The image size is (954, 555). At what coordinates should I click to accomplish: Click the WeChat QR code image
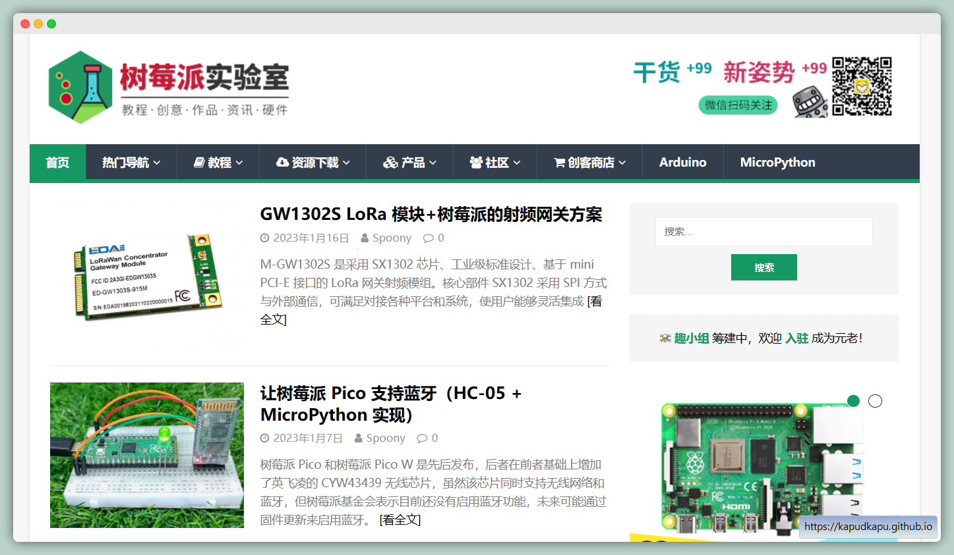(x=861, y=86)
